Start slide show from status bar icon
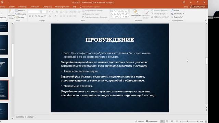 (177, 122)
